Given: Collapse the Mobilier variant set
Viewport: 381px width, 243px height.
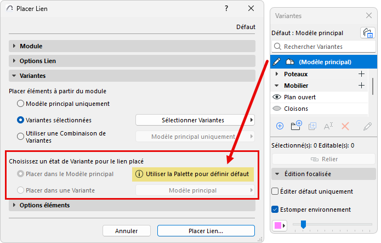Looking at the screenshot, I should (x=276, y=86).
